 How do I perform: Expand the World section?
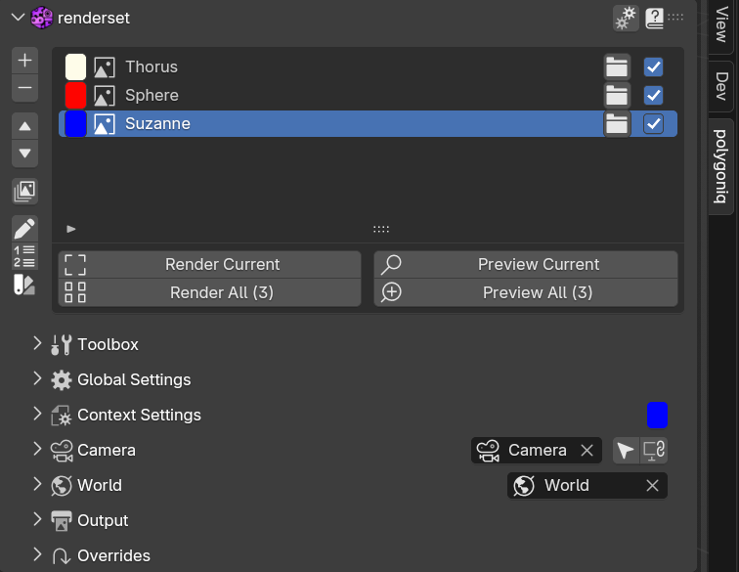[x=37, y=484]
